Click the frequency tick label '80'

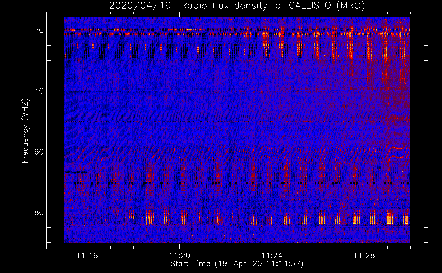[x=39, y=212]
